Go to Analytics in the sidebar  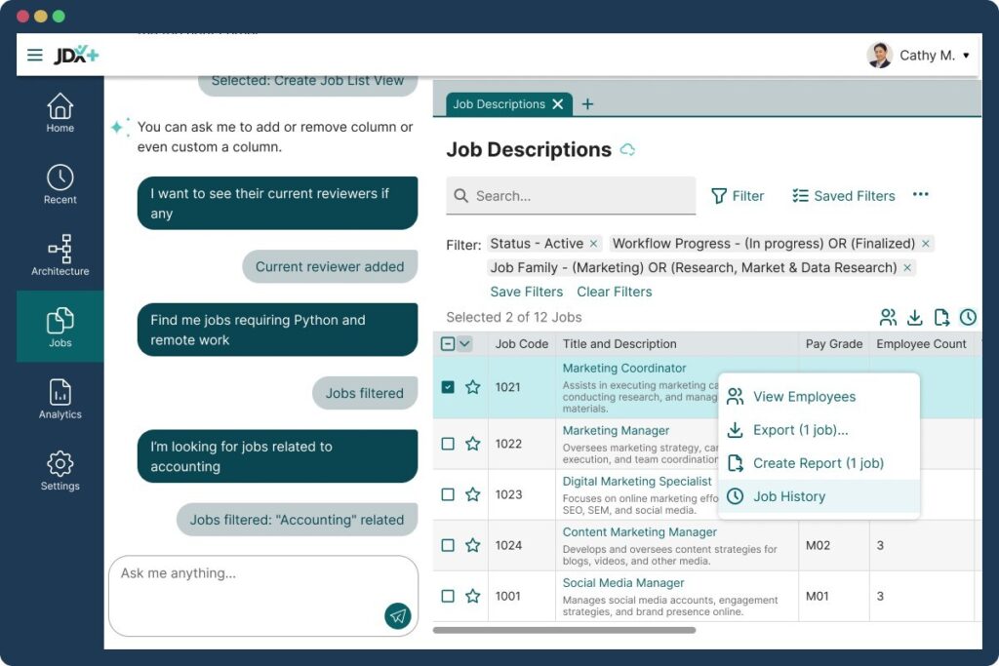click(60, 399)
